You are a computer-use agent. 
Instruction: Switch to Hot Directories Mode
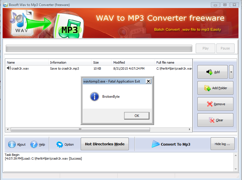(x=105, y=144)
